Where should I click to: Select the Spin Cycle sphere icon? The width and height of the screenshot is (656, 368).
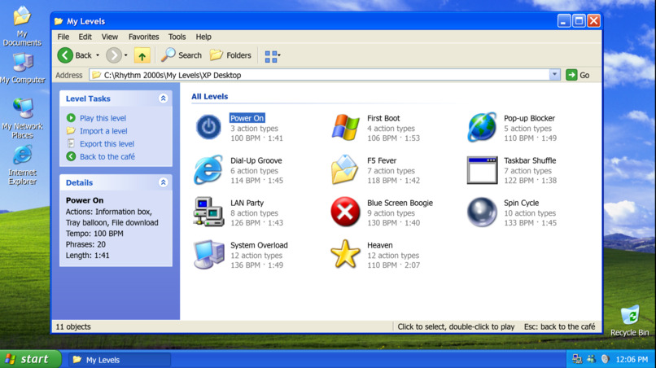(482, 212)
